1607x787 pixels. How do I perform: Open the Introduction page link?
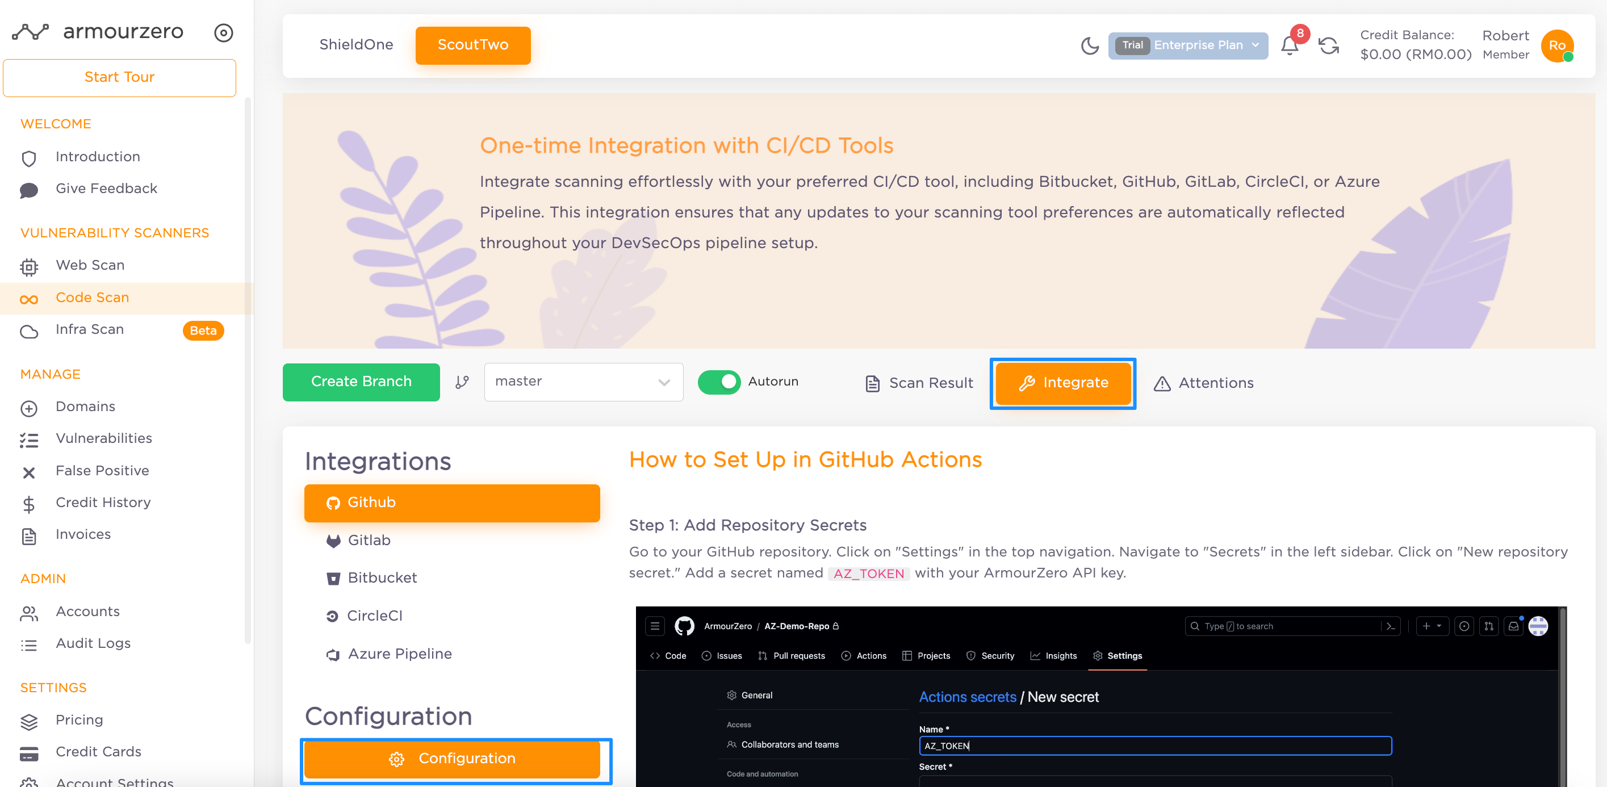point(97,157)
